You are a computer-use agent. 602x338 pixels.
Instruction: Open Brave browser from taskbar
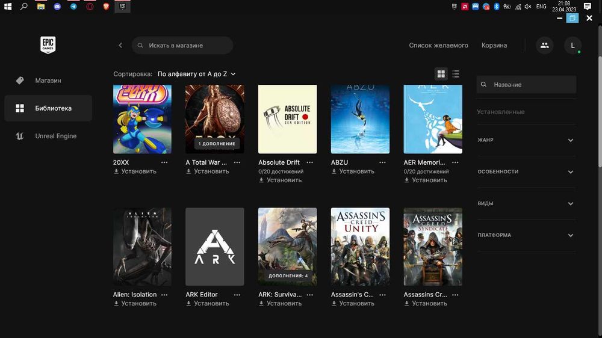(107, 7)
